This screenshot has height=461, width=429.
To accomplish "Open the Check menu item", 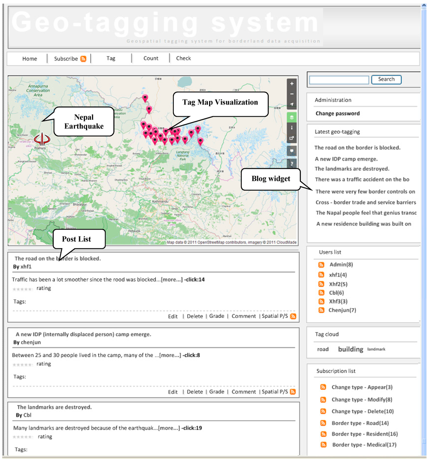I will coord(183,58).
